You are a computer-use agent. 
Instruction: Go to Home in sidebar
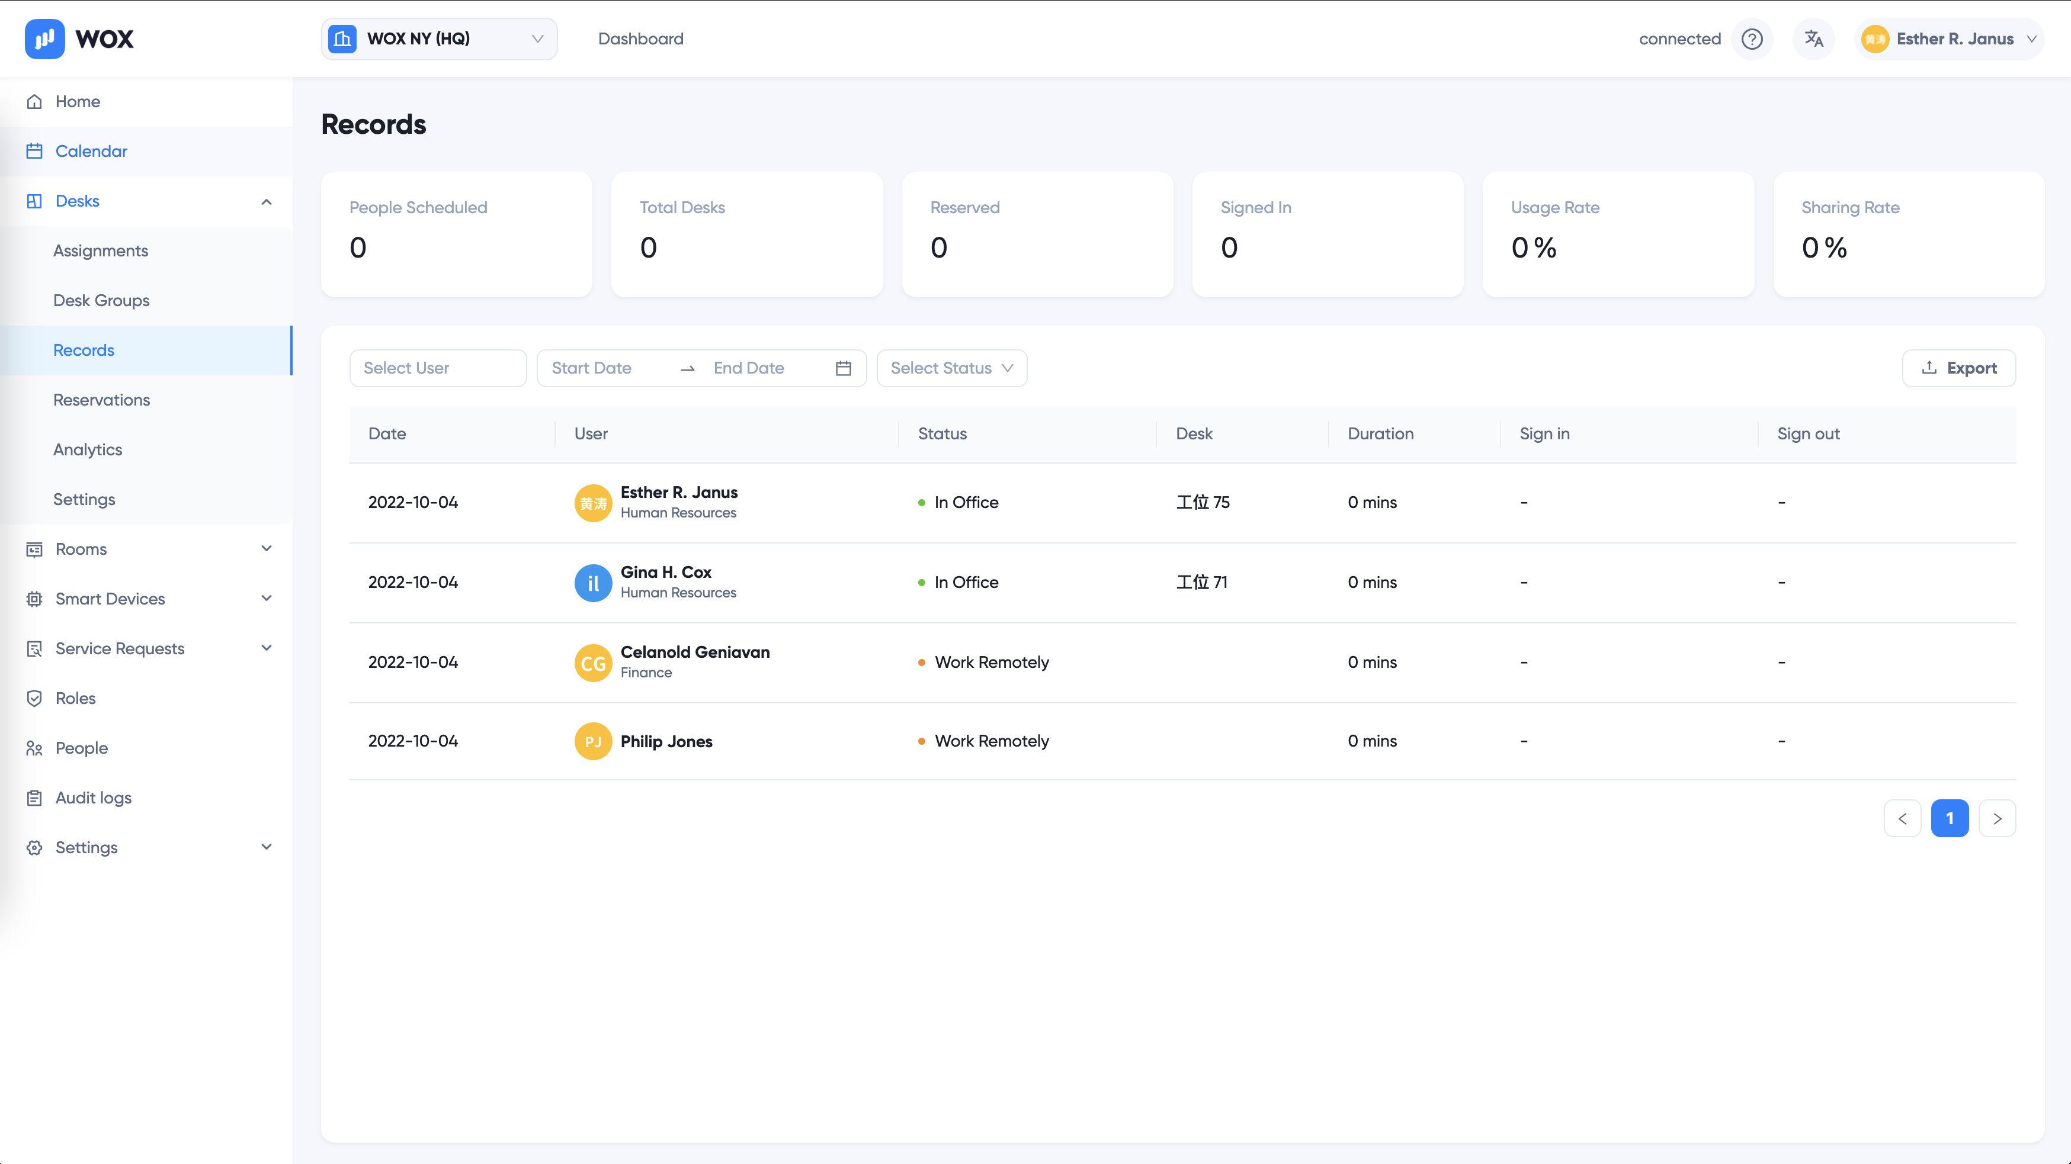(x=146, y=102)
